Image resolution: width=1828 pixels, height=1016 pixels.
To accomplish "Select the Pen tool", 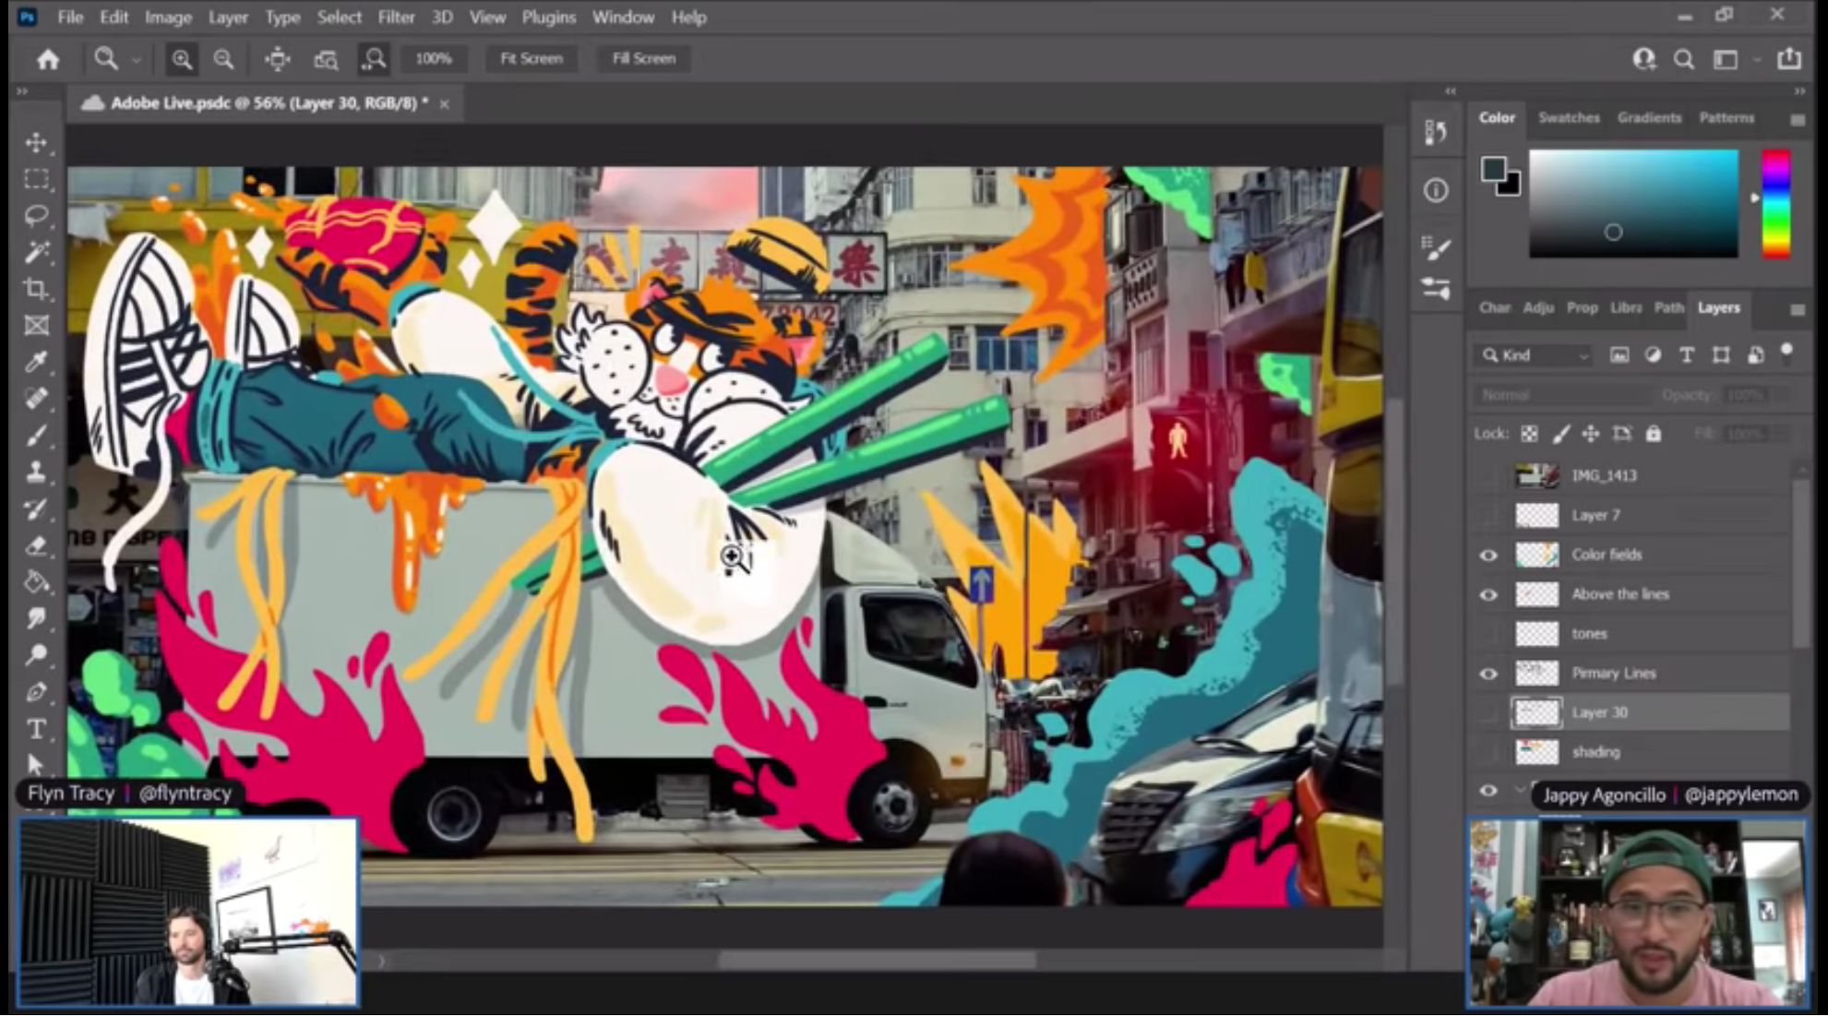I will (x=36, y=692).
